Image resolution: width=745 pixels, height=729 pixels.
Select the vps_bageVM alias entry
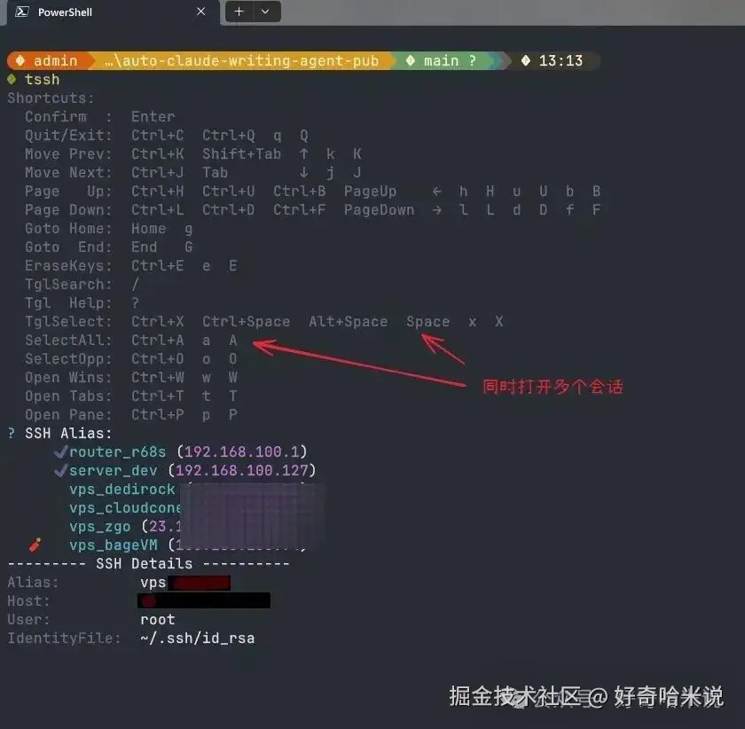pyautogui.click(x=114, y=545)
